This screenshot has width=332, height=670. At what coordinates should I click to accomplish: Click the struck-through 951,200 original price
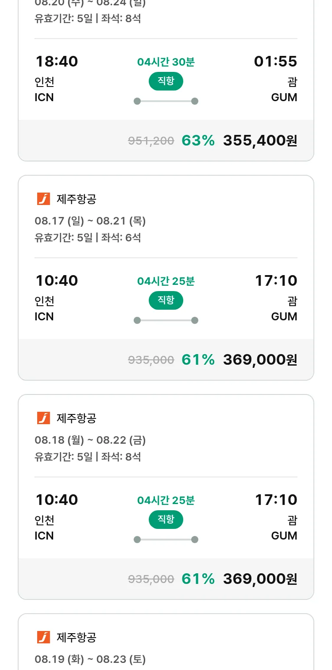coord(151,141)
